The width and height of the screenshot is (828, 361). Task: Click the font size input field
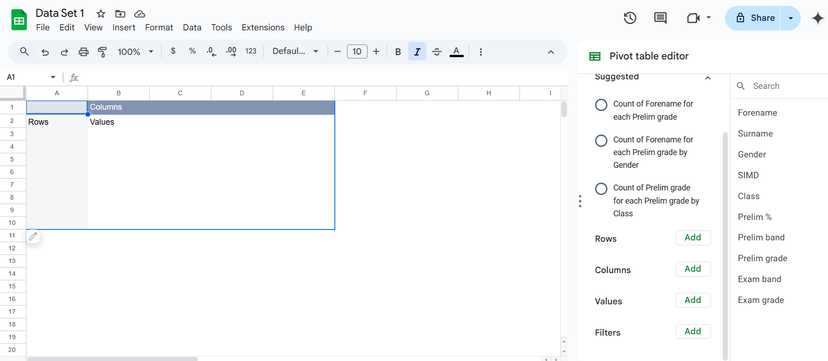(357, 52)
